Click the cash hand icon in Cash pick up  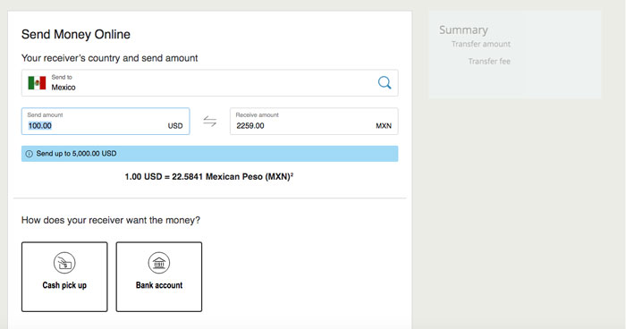[64, 263]
